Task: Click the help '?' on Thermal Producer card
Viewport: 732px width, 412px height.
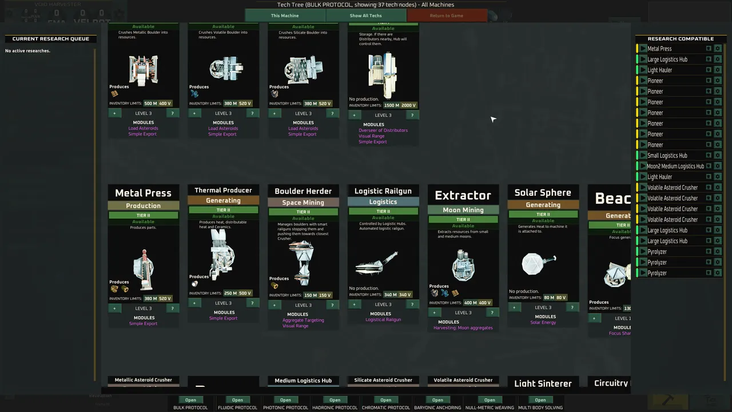Action: (x=252, y=303)
